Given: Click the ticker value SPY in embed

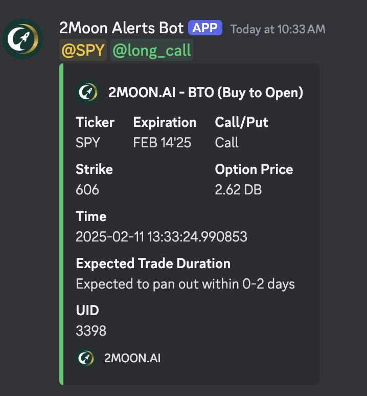Looking at the screenshot, I should [x=89, y=142].
